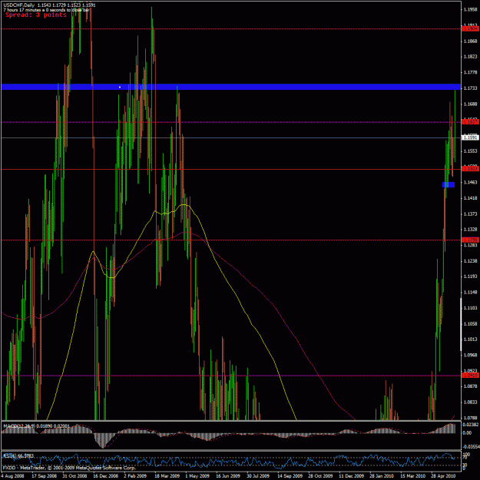Click the 17 Sep 2008 date label
480x480 pixels.
coord(44,476)
